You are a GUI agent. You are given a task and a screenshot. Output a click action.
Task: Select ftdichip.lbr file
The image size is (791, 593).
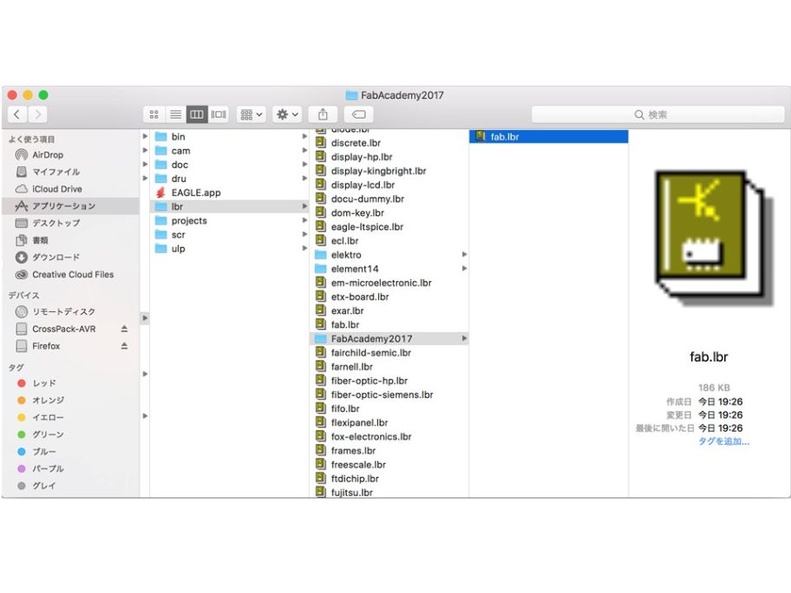coord(389,479)
